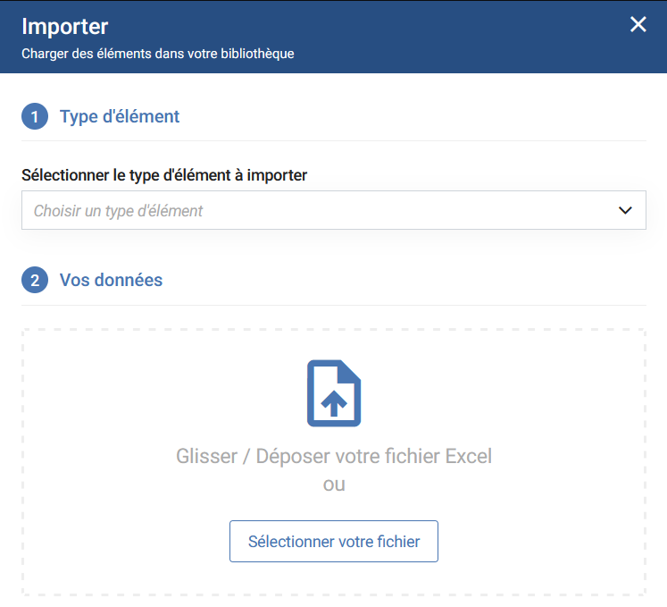
Task: Close the Importer dialog with the X
Action: click(638, 24)
